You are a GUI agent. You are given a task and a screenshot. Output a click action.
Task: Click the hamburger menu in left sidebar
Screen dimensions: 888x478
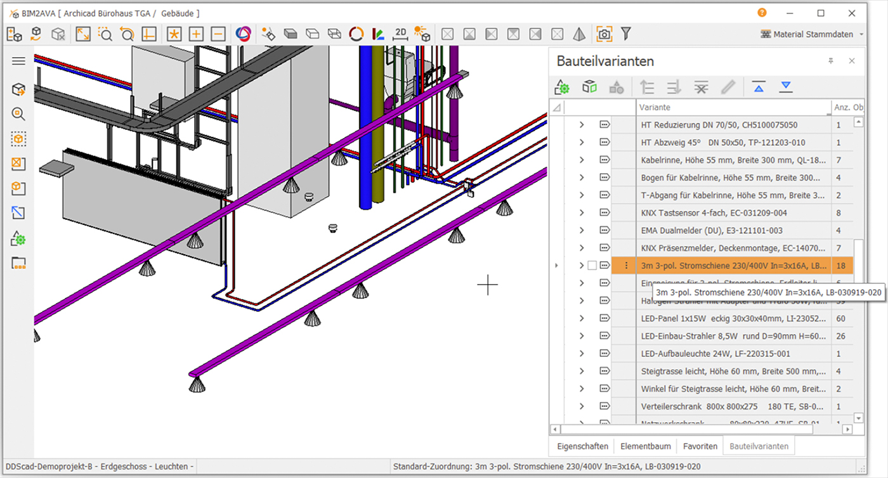(x=18, y=61)
